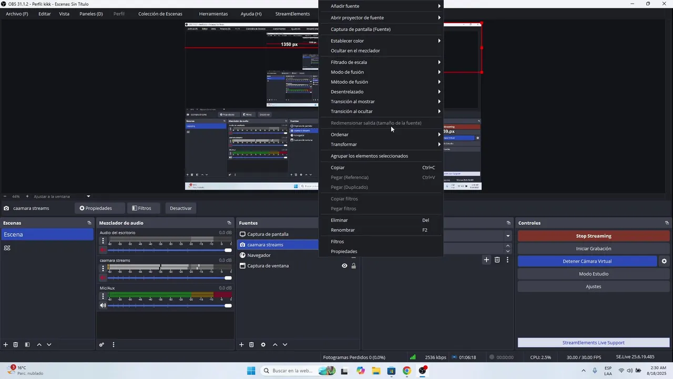The width and height of the screenshot is (673, 379).
Task: Expand the Transformar submenu
Action: tap(381, 144)
